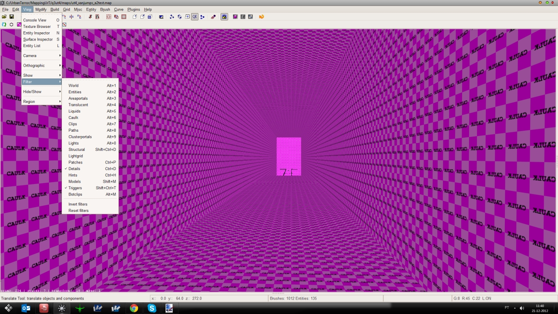Click Invert filters

click(78, 204)
